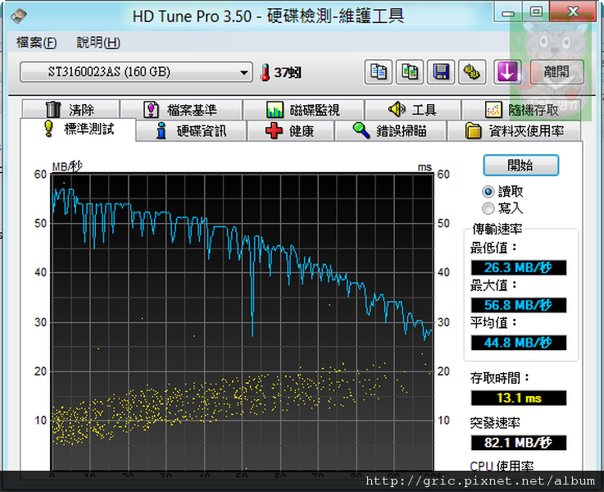Click the purple down-arrow tray icon
Screen dimensions: 604x492
(x=507, y=72)
